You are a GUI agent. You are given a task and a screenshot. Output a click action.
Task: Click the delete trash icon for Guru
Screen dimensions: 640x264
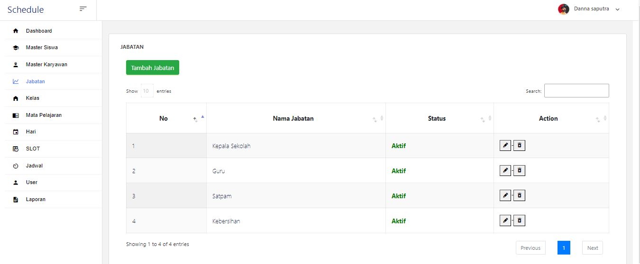click(x=519, y=170)
